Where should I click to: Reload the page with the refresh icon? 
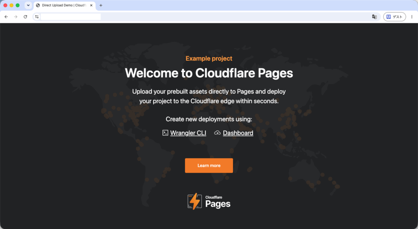pos(25,17)
